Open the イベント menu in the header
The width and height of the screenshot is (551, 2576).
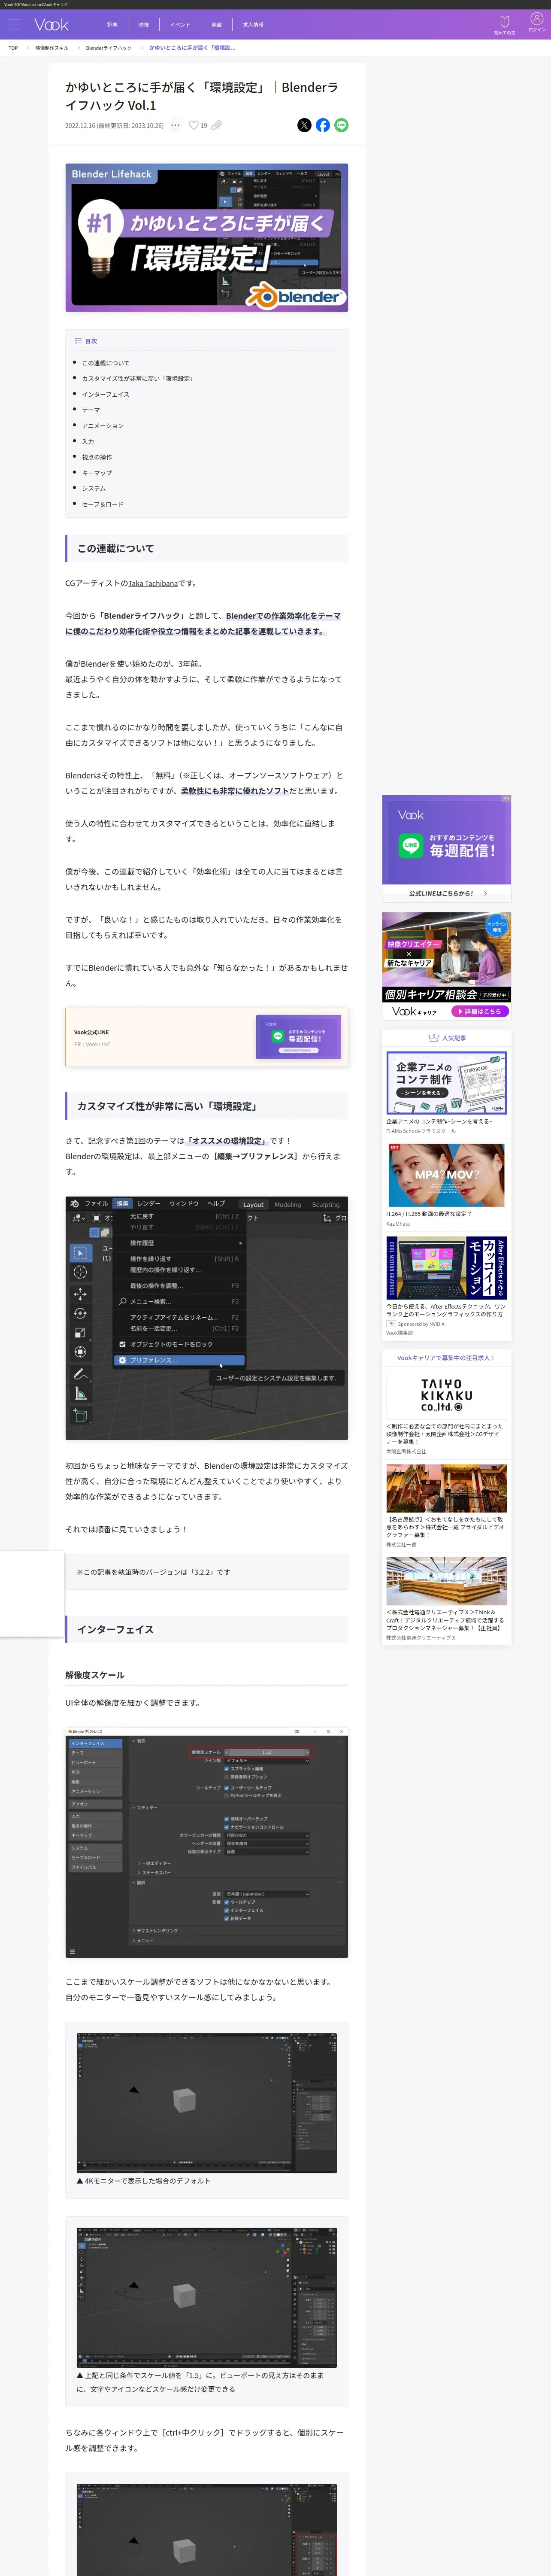point(180,24)
